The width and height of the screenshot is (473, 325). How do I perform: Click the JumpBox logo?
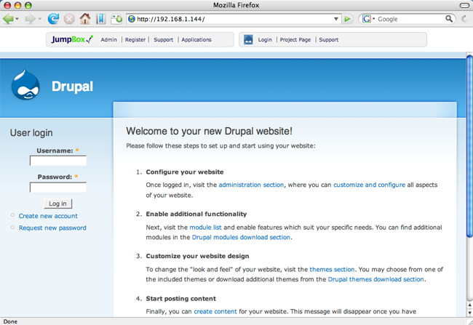[x=72, y=39]
